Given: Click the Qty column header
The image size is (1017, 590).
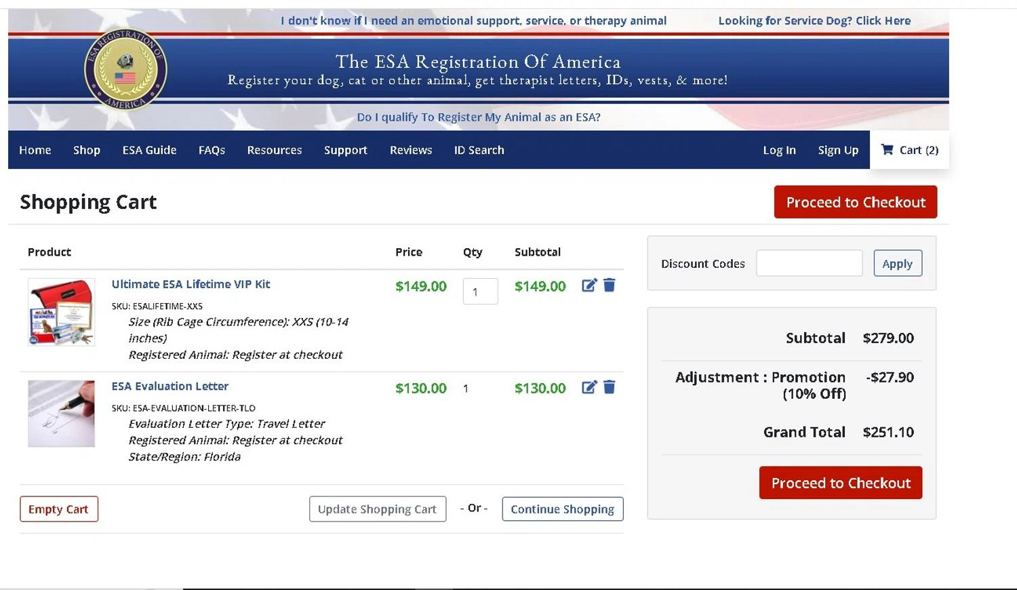Looking at the screenshot, I should tap(473, 252).
